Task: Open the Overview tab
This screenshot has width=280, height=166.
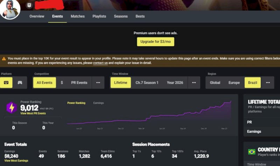Action: click(x=37, y=16)
